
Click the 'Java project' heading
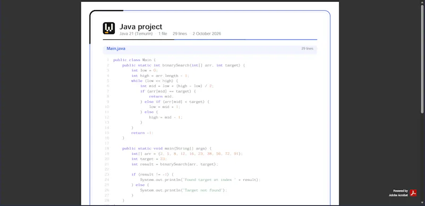141,27
